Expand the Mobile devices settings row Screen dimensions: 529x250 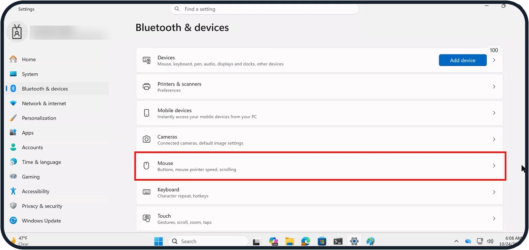pyautogui.click(x=319, y=113)
